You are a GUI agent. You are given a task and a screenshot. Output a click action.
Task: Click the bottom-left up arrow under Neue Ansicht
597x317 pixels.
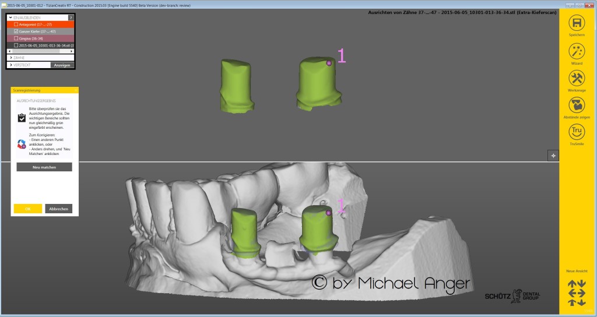[572, 302]
